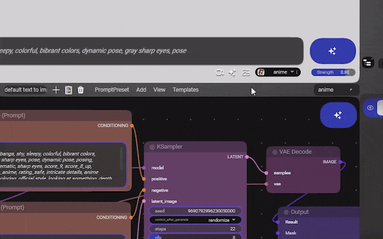Open the anime dropdown in the toolbar
The image size is (383, 239).
point(336,90)
